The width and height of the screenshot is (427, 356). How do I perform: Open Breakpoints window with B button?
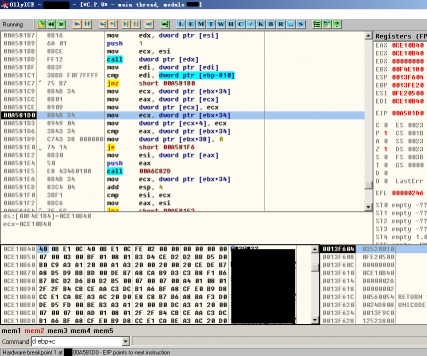coord(271,24)
